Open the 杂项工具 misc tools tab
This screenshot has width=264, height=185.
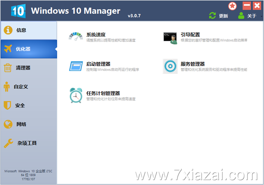[29, 143]
